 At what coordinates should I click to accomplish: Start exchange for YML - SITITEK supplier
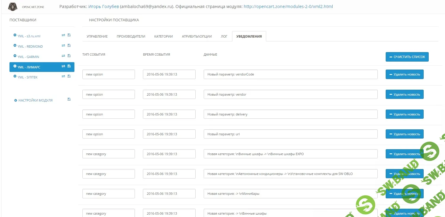coord(63,76)
